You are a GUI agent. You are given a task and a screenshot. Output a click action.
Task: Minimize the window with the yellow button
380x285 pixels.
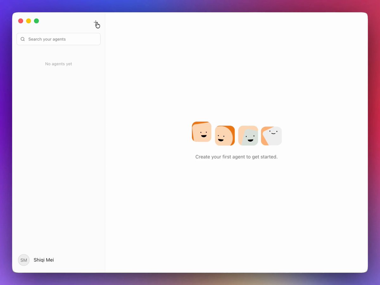(x=28, y=21)
